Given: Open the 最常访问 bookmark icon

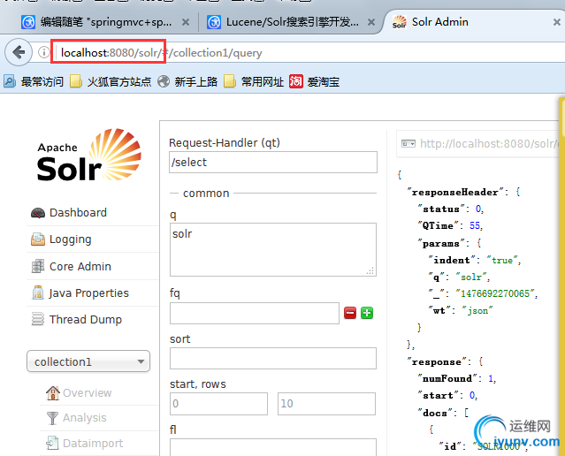Looking at the screenshot, I should 10,81.
